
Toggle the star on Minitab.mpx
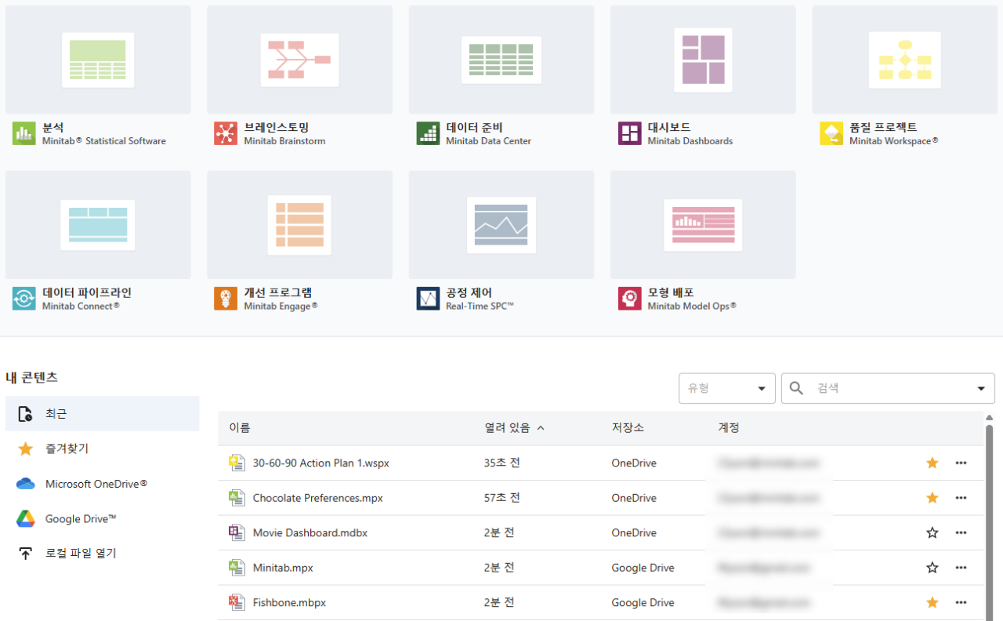point(932,567)
